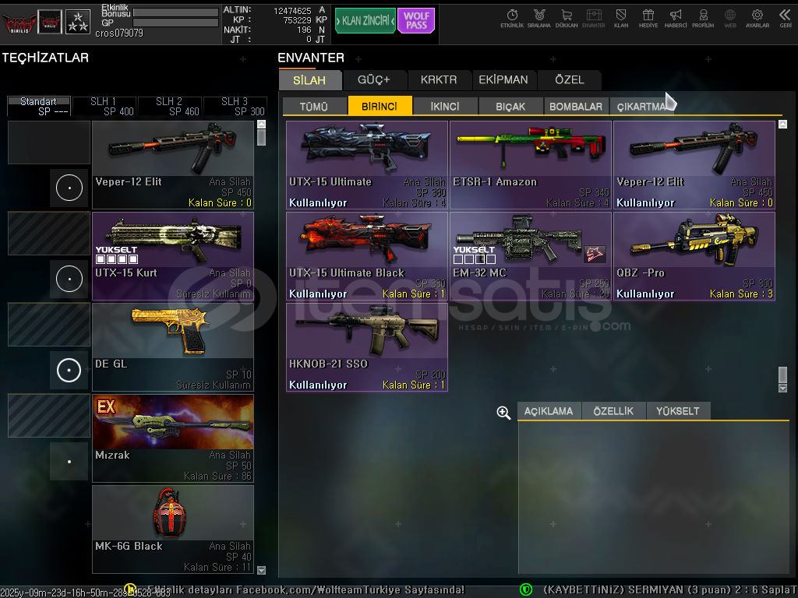Select the SLH 1 loadout tab
This screenshot has height=598, width=798.
(x=104, y=106)
